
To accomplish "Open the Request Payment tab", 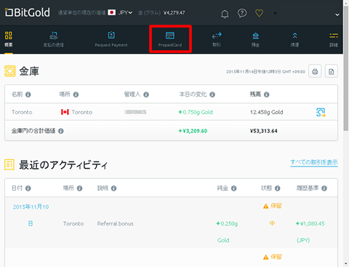I will [111, 39].
